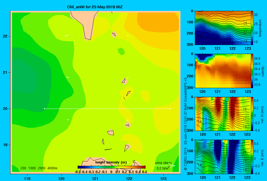Image resolution: width=267 pixels, height=181 pixels.
Task: Click depth label '100' beside the temperature panel
Action: click(190, 22)
